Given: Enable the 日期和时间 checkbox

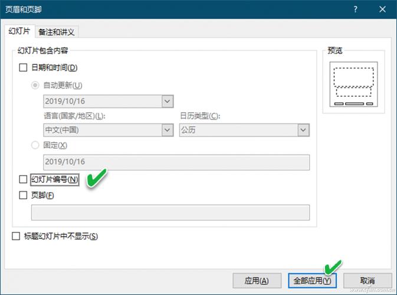Looking at the screenshot, I should coord(23,68).
